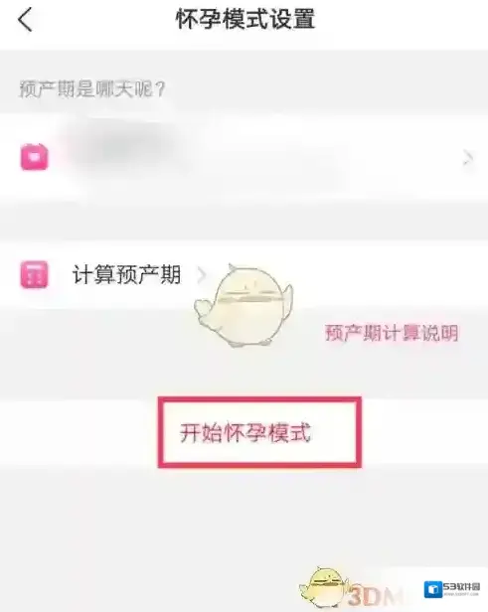Tap the pink calendar icon
Image resolution: width=488 pixels, height=612 pixels.
click(x=35, y=157)
